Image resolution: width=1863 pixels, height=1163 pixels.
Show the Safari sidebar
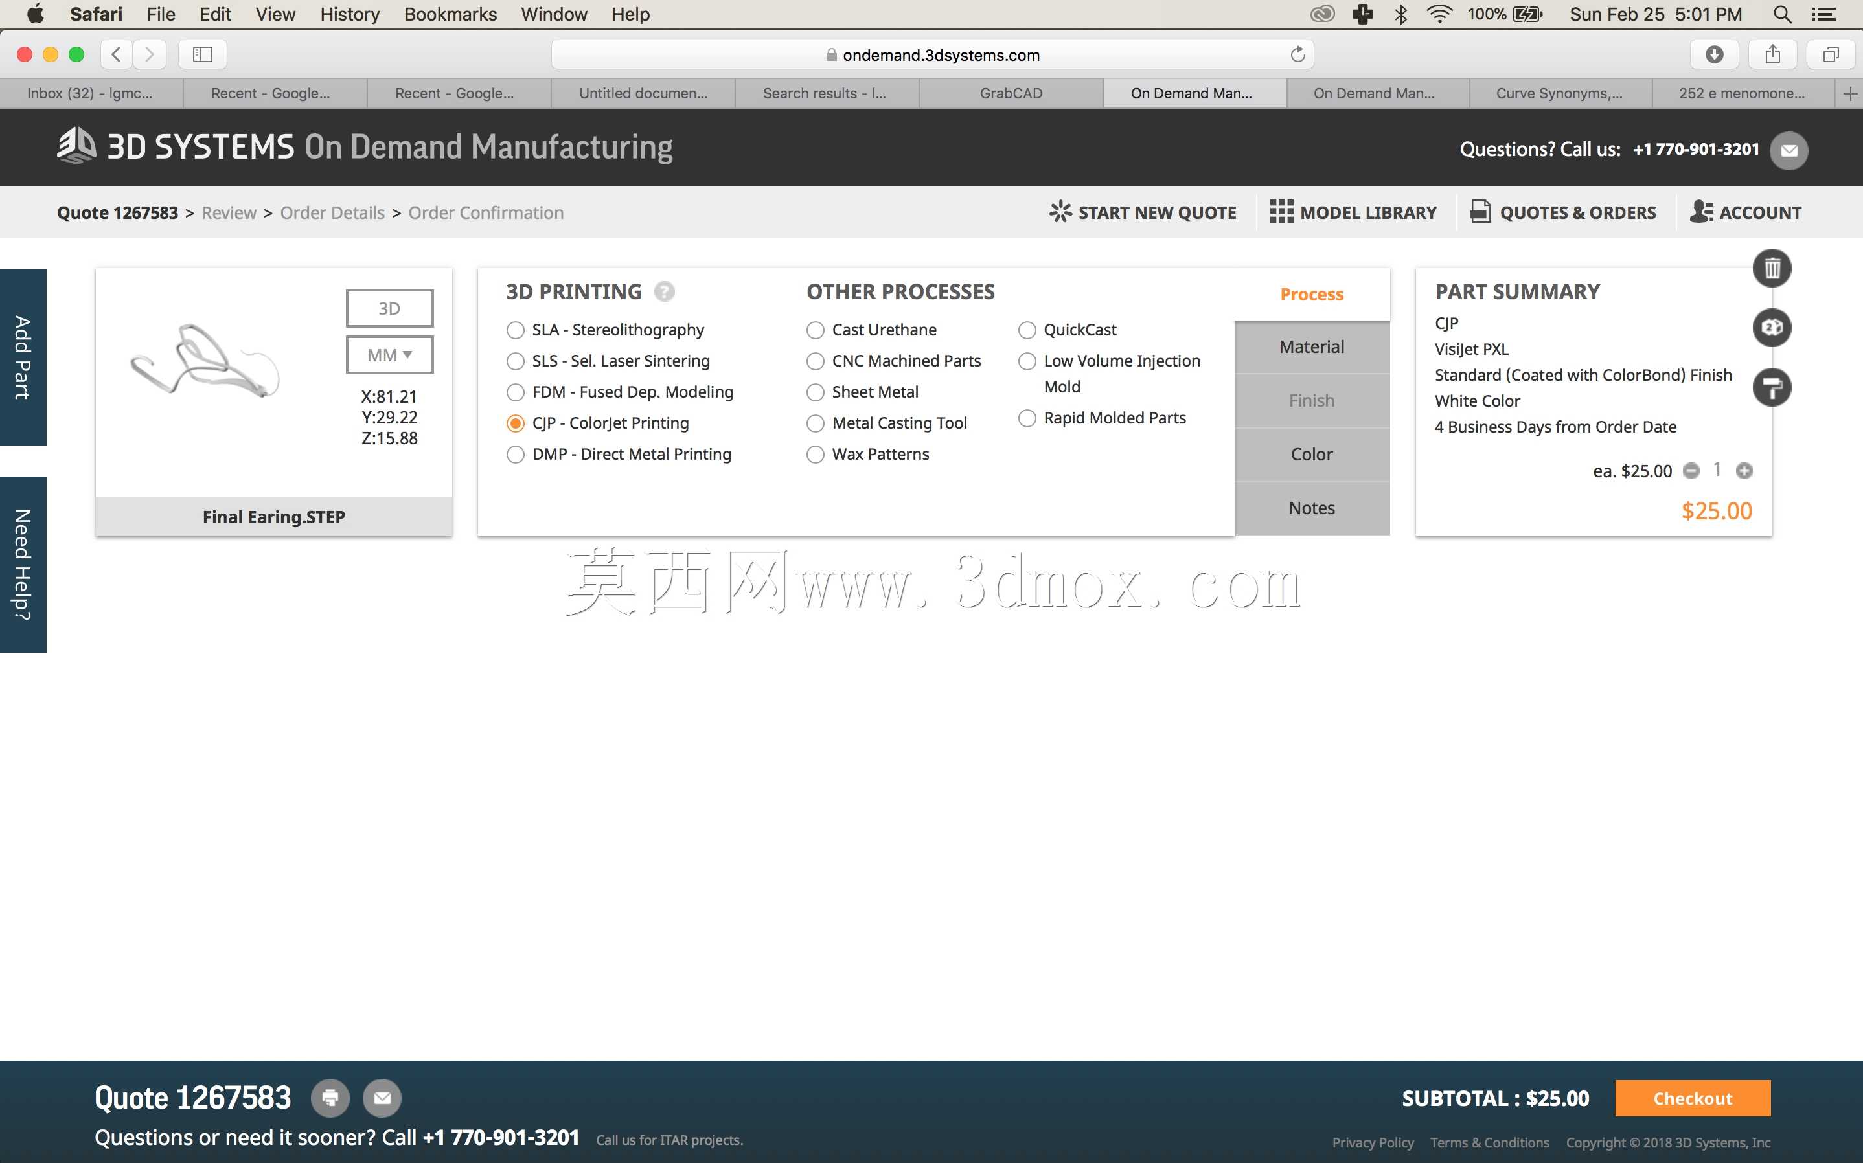[x=202, y=54]
